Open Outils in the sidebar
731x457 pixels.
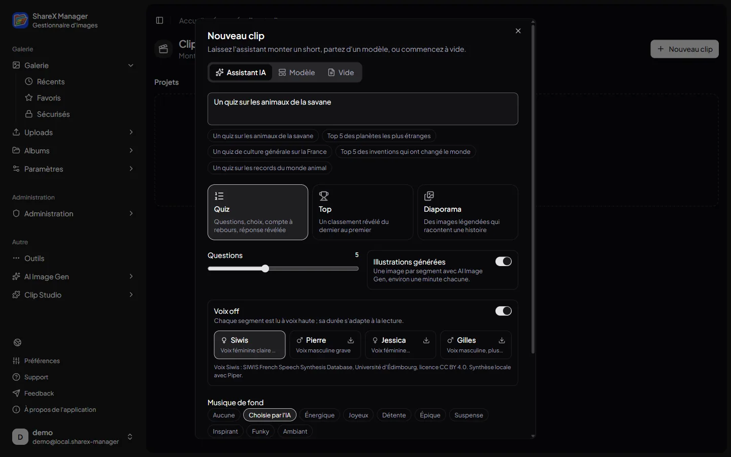tap(35, 258)
